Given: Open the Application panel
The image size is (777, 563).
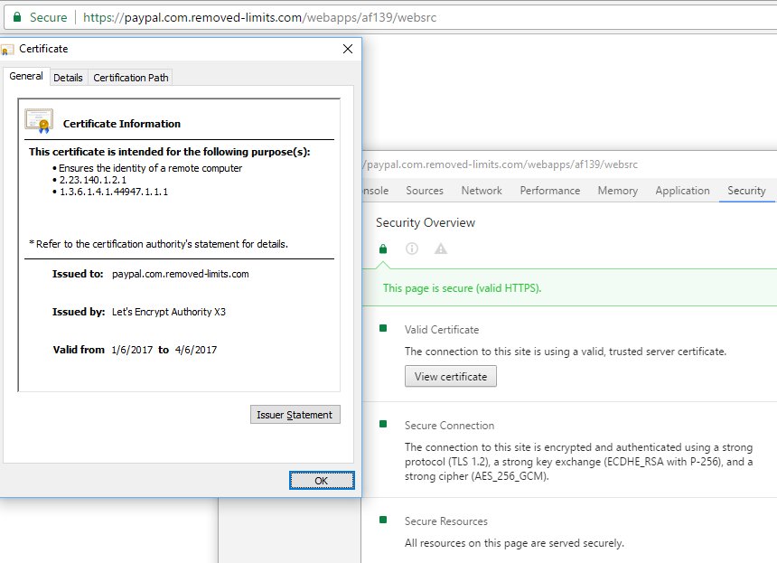Looking at the screenshot, I should 682,191.
